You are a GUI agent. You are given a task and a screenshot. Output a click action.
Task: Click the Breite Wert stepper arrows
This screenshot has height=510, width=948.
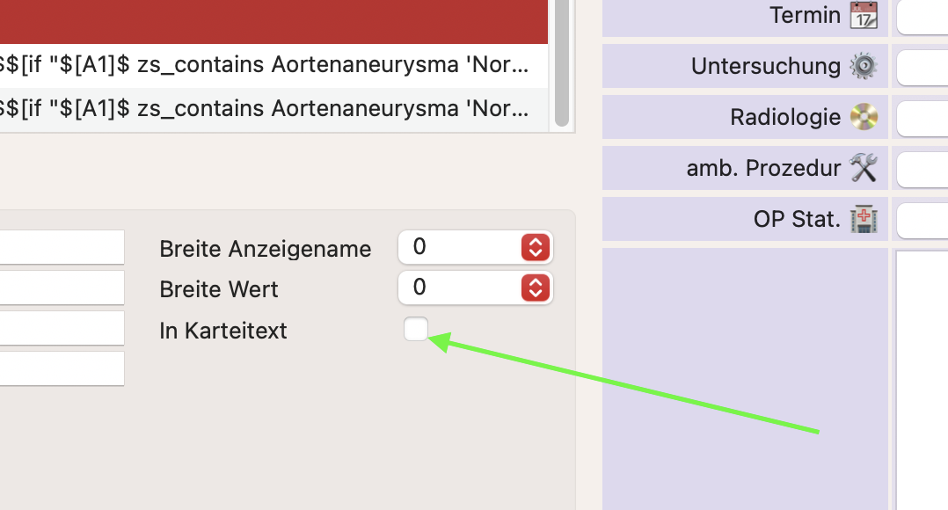click(x=536, y=288)
